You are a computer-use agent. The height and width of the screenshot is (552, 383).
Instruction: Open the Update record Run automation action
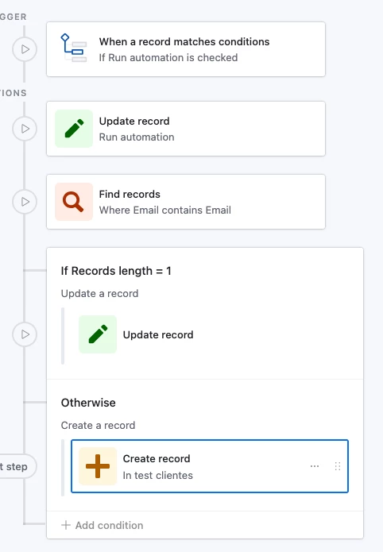[x=186, y=129]
